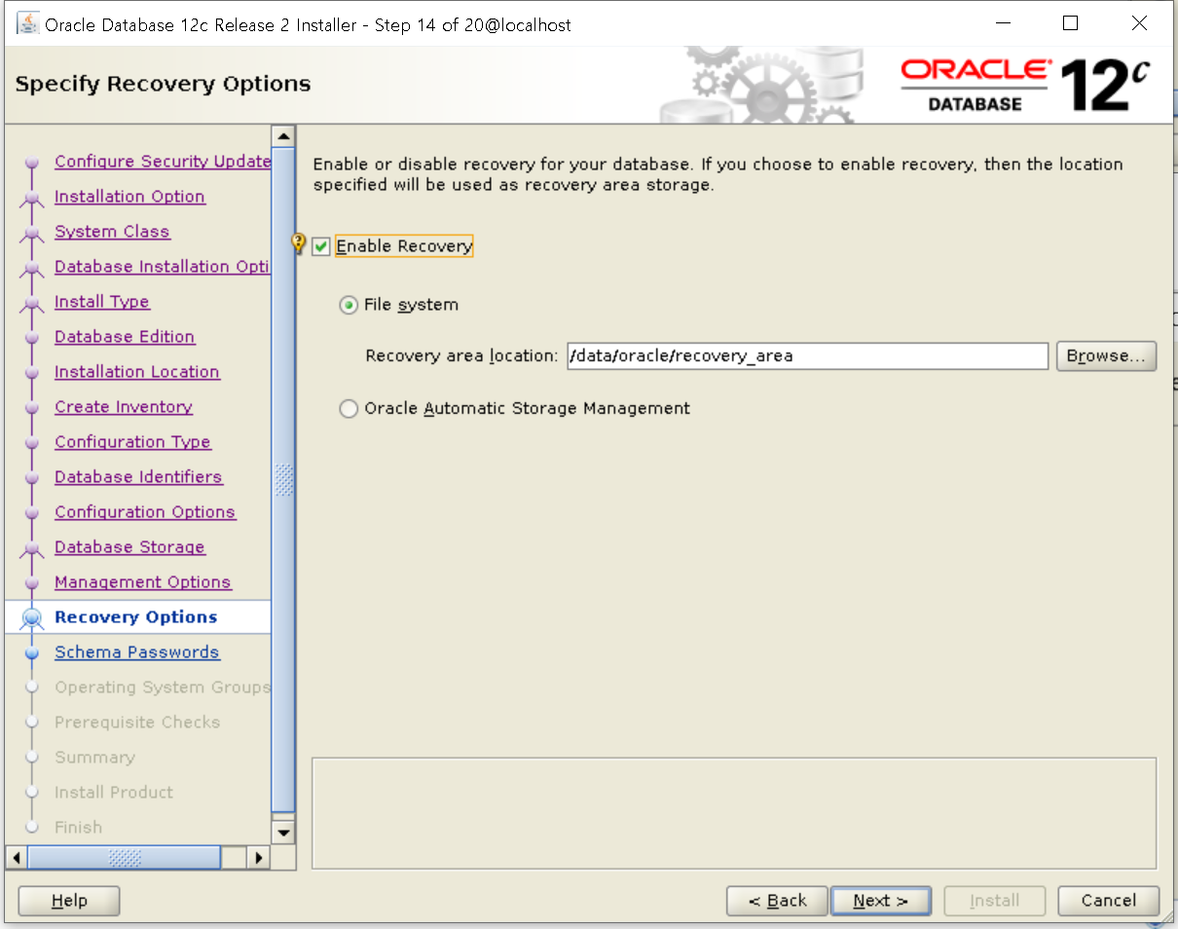Click the vertical scrollbar thumb in step list
Viewport: 1178px width, 929px height.
click(283, 479)
